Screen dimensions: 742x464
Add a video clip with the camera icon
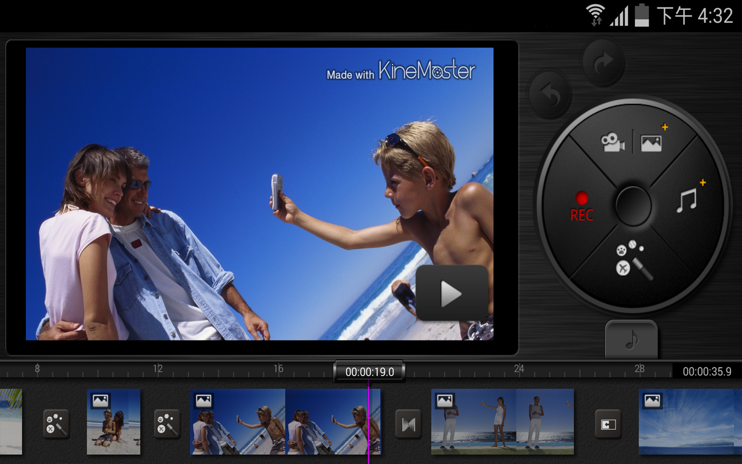coord(612,142)
